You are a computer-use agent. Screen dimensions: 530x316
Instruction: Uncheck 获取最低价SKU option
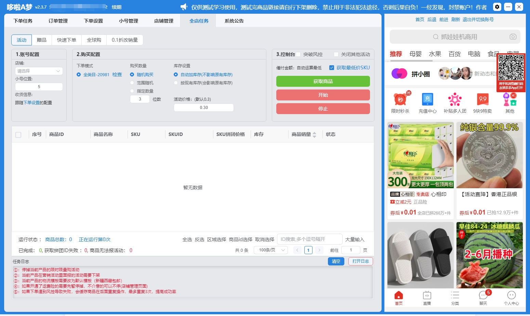pyautogui.click(x=331, y=68)
